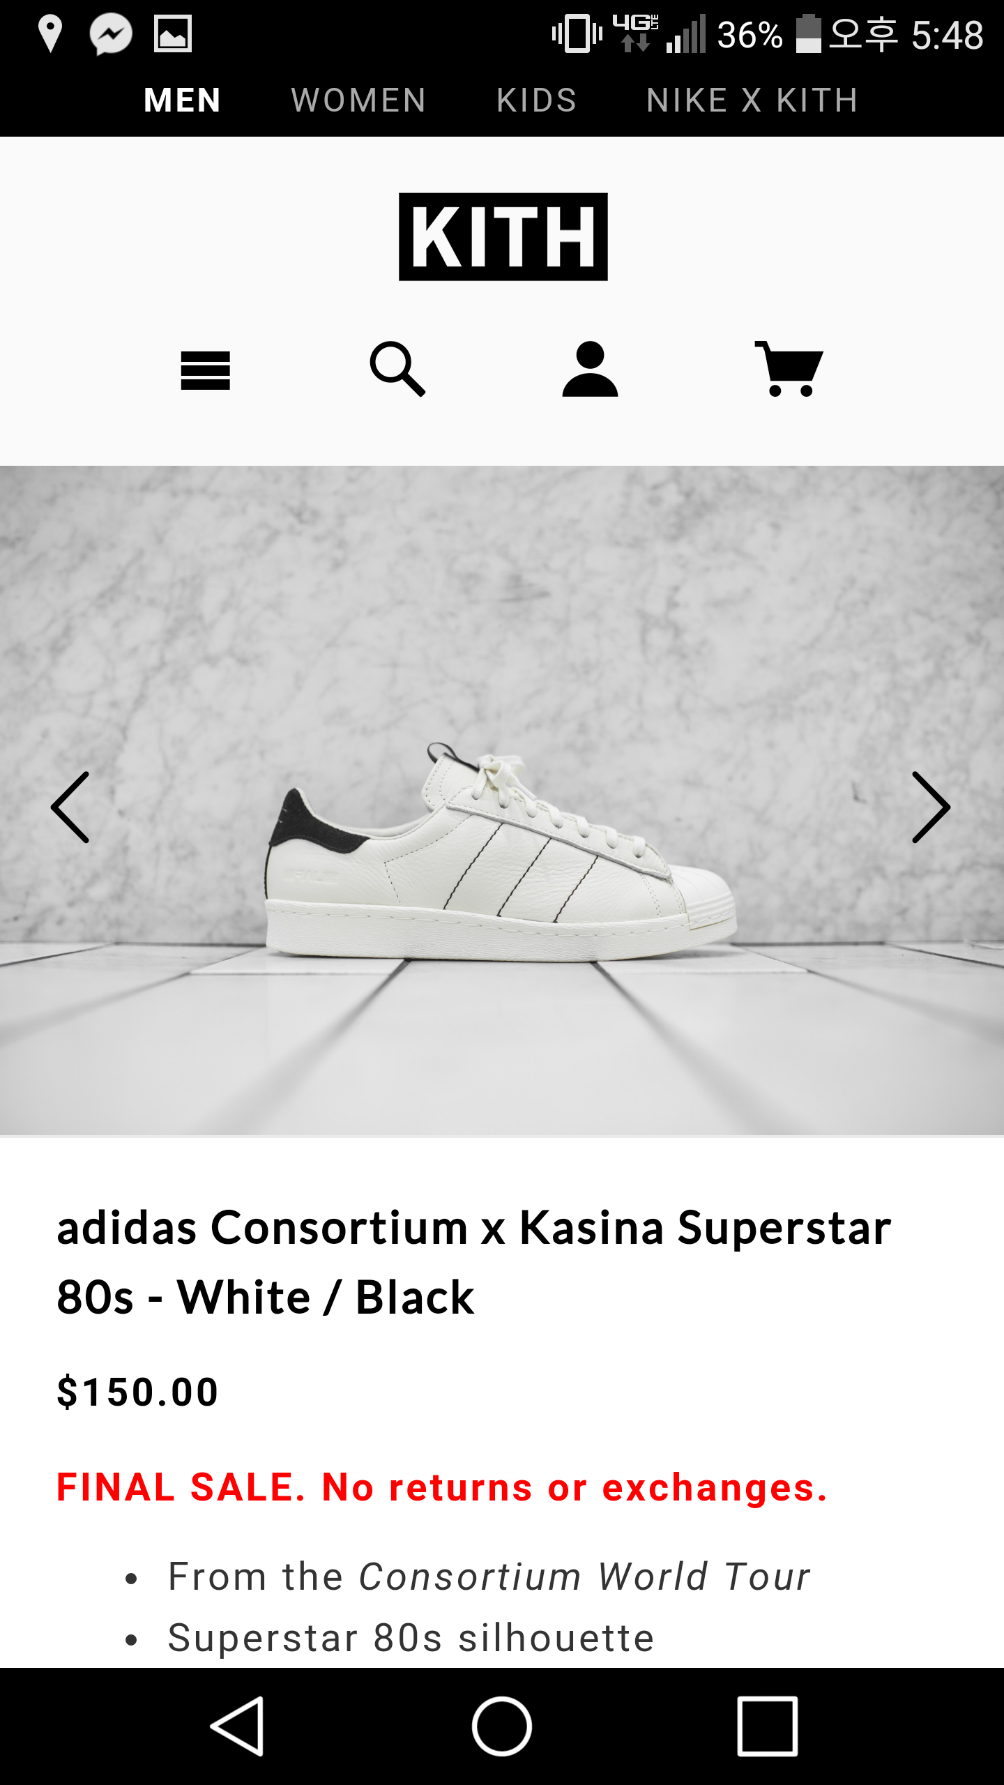The width and height of the screenshot is (1004, 1785).
Task: Open recent apps square button
Action: [x=768, y=1726]
